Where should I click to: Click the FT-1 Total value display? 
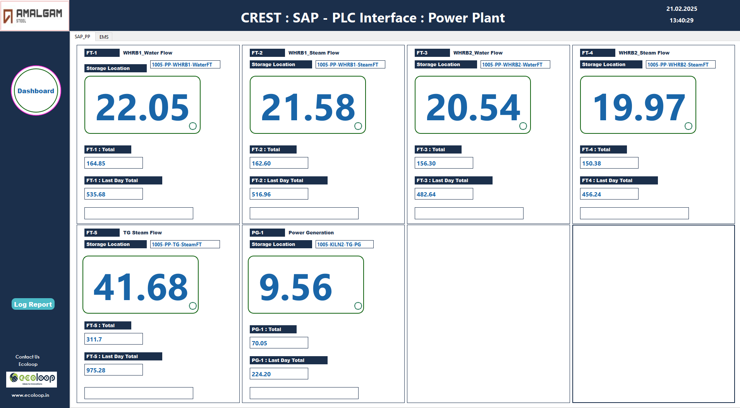pos(113,163)
